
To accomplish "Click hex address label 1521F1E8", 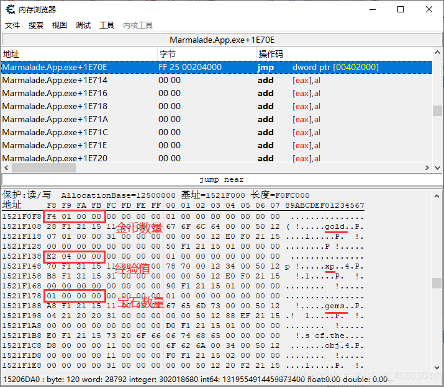I will [x=22, y=365].
